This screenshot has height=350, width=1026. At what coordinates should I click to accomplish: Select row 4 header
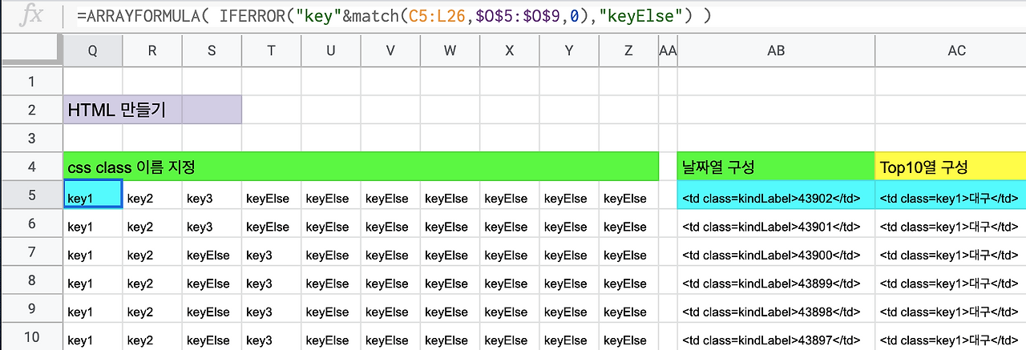[31, 167]
